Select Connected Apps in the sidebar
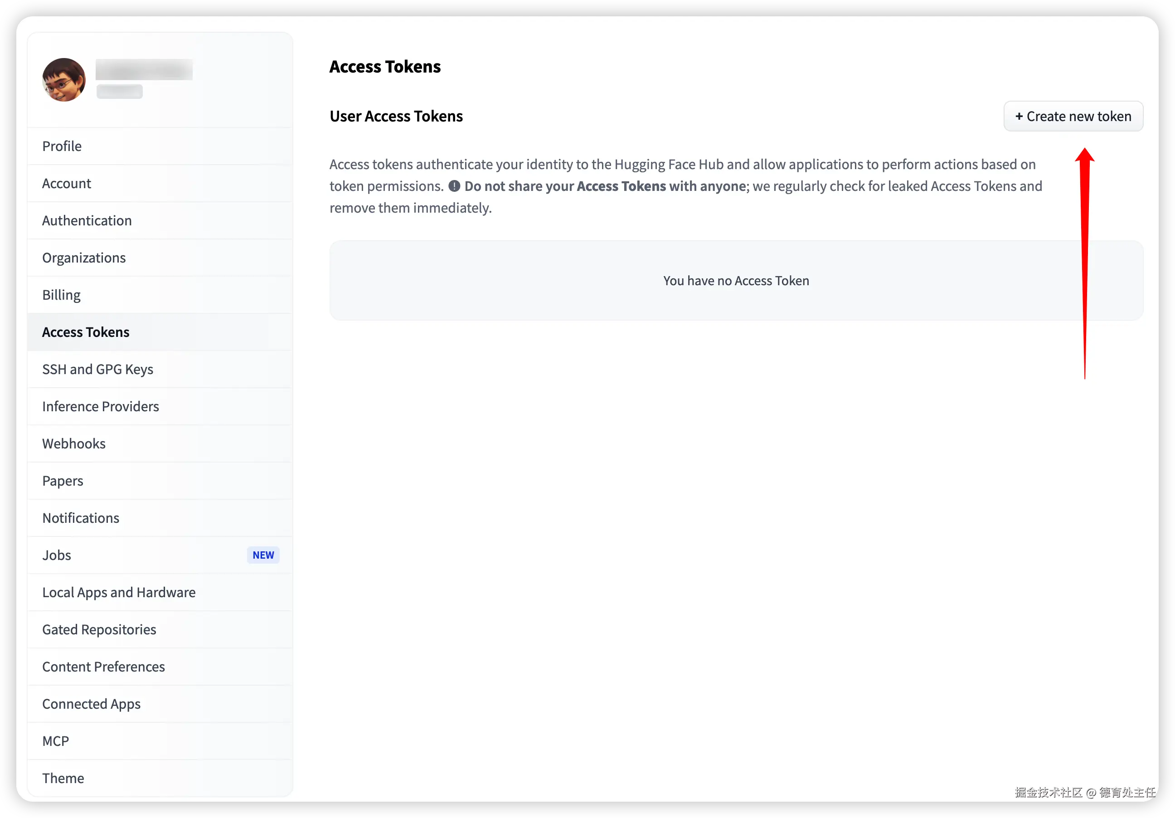The width and height of the screenshot is (1175, 818). pos(91,704)
